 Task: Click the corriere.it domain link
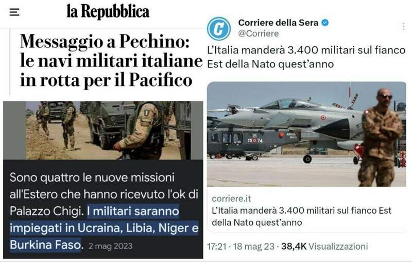pyautogui.click(x=231, y=199)
